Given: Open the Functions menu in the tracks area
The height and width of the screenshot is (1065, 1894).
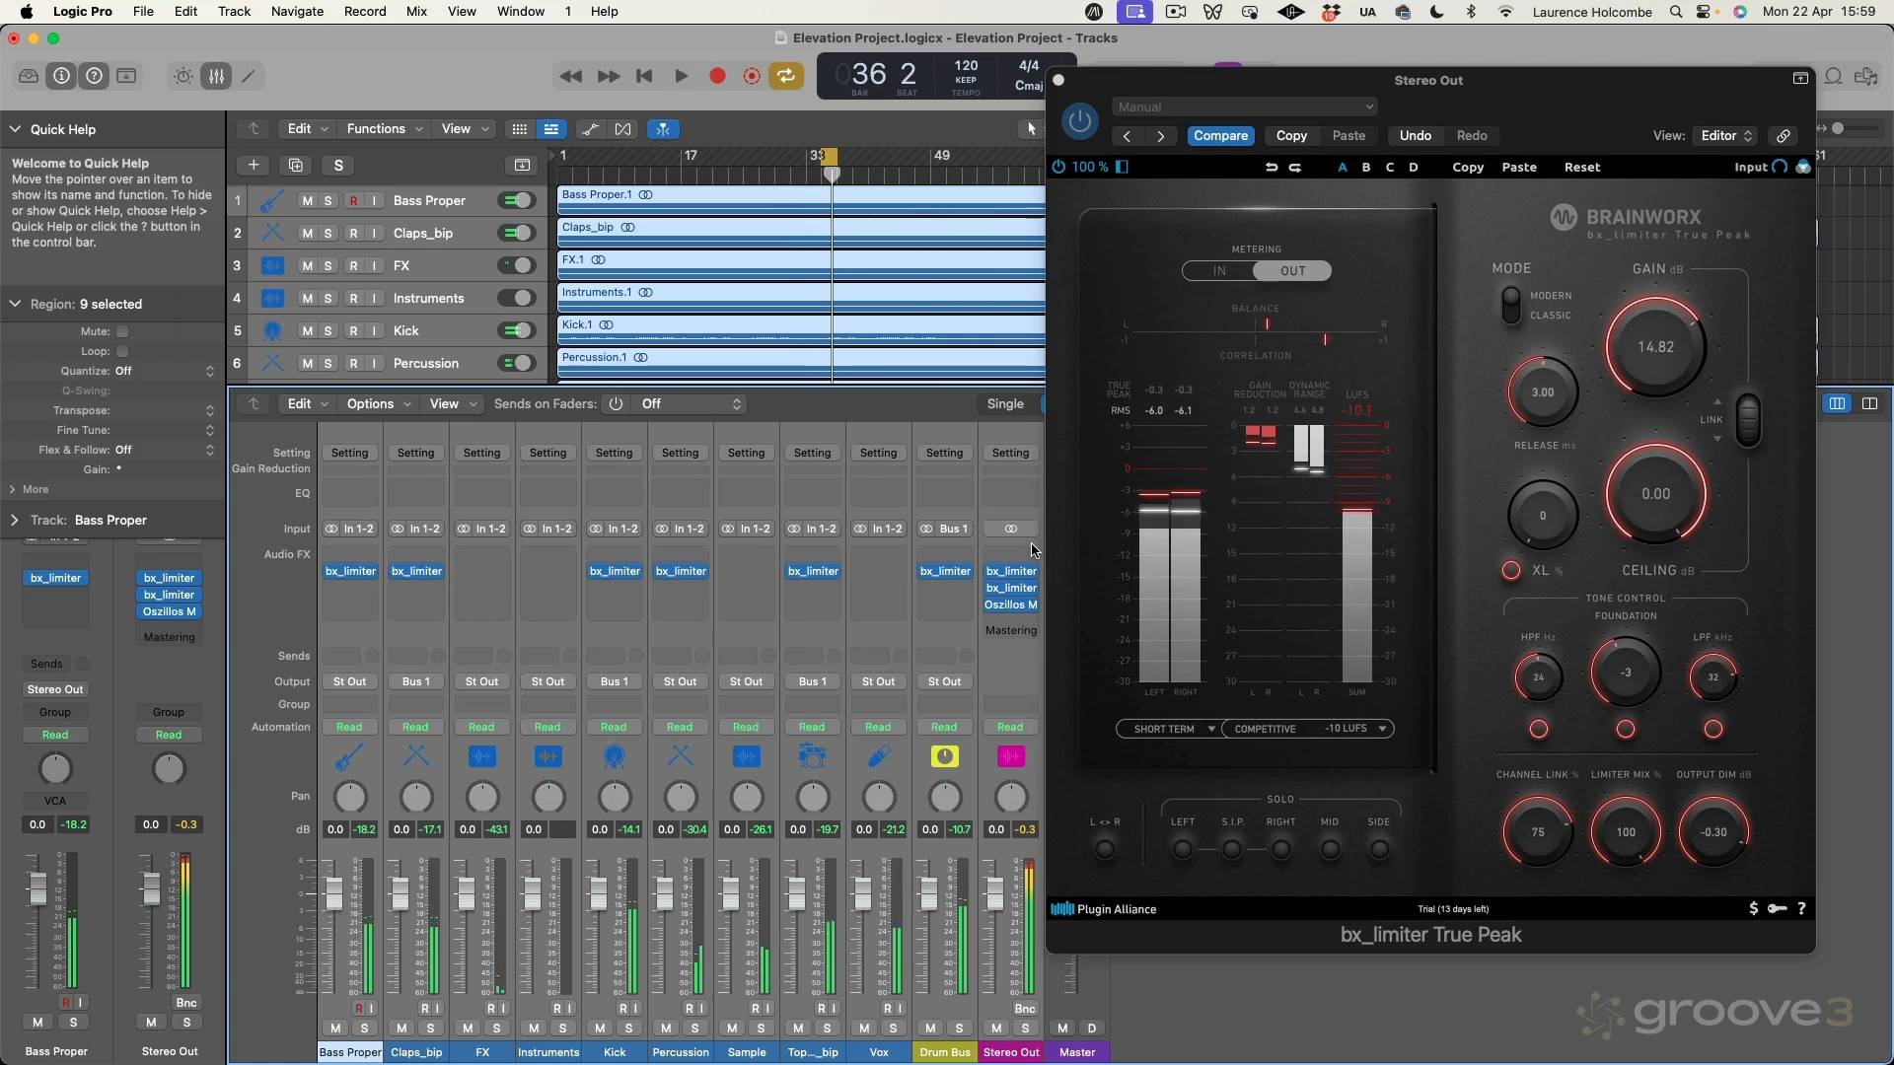Looking at the screenshot, I should (378, 129).
